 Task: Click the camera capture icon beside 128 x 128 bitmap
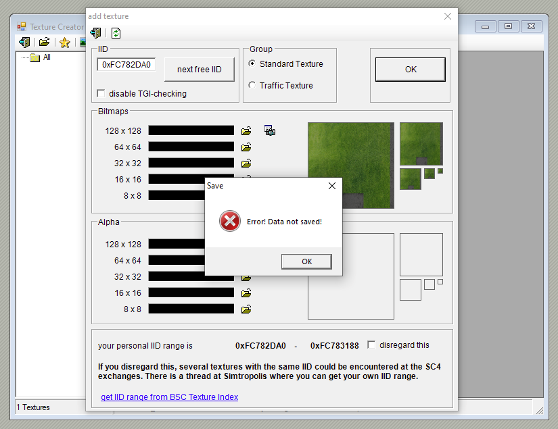(270, 130)
